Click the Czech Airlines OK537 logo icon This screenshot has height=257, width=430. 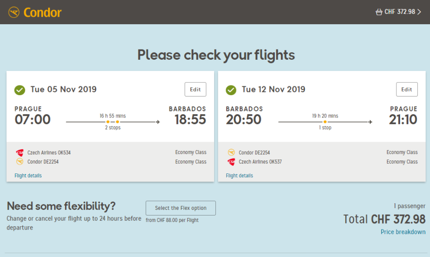click(231, 162)
